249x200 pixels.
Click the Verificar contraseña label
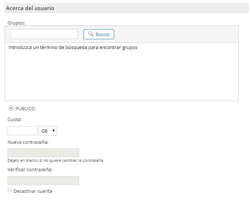pyautogui.click(x=30, y=169)
